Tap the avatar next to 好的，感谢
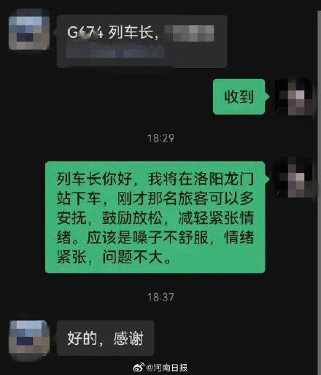The image size is (321, 375). (29, 340)
